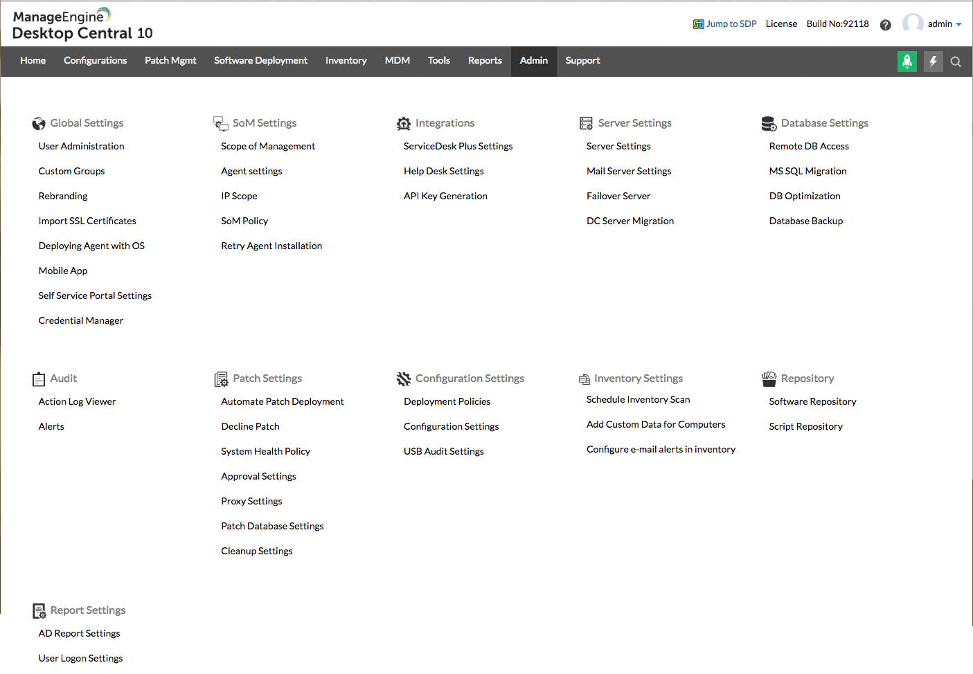Screen dimensions: 973x674
Task: Open Cleanup Settings
Action: pyautogui.click(x=257, y=552)
